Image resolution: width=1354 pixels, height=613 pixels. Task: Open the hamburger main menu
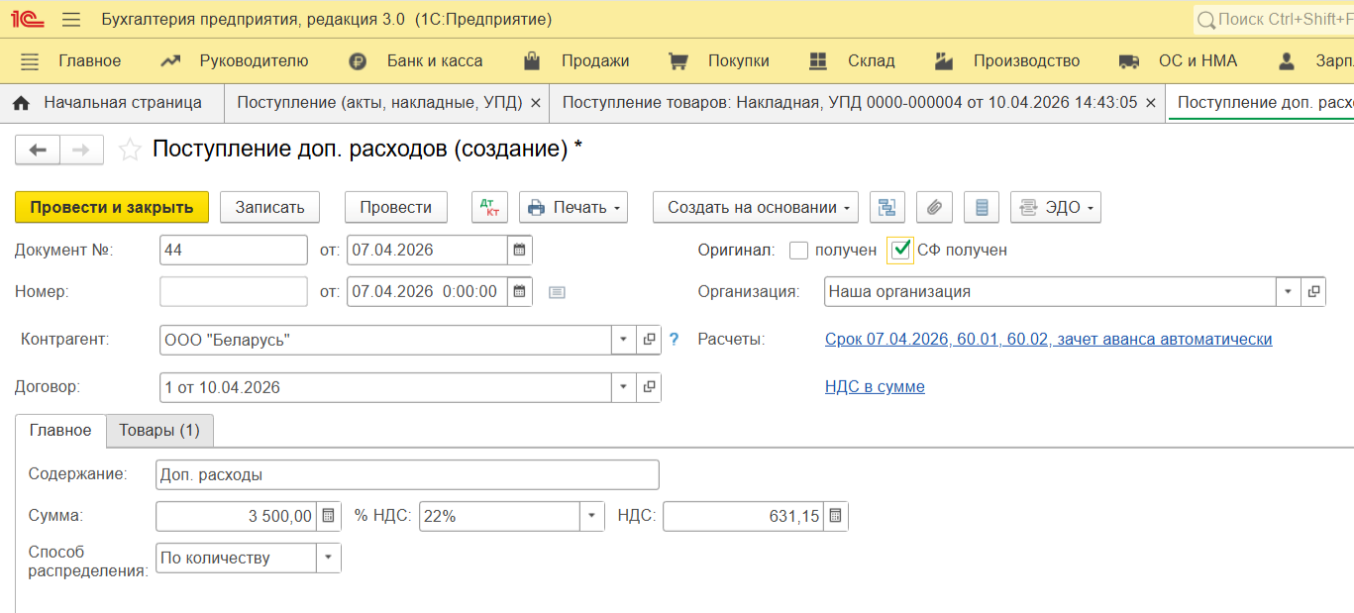pos(71,19)
